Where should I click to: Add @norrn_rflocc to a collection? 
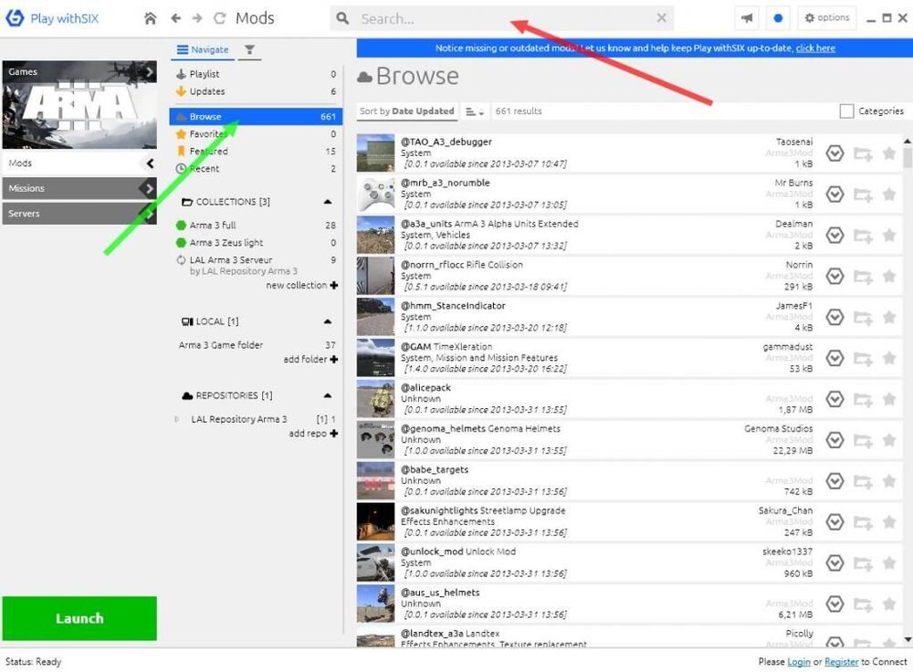[x=863, y=277]
